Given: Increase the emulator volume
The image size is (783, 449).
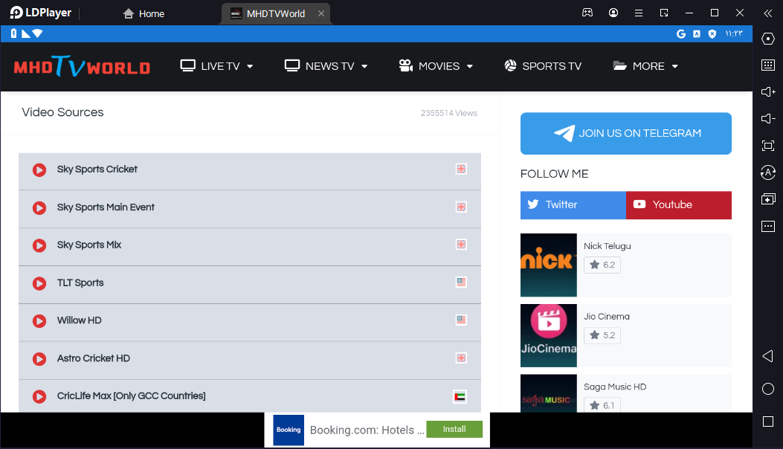Looking at the screenshot, I should (768, 92).
